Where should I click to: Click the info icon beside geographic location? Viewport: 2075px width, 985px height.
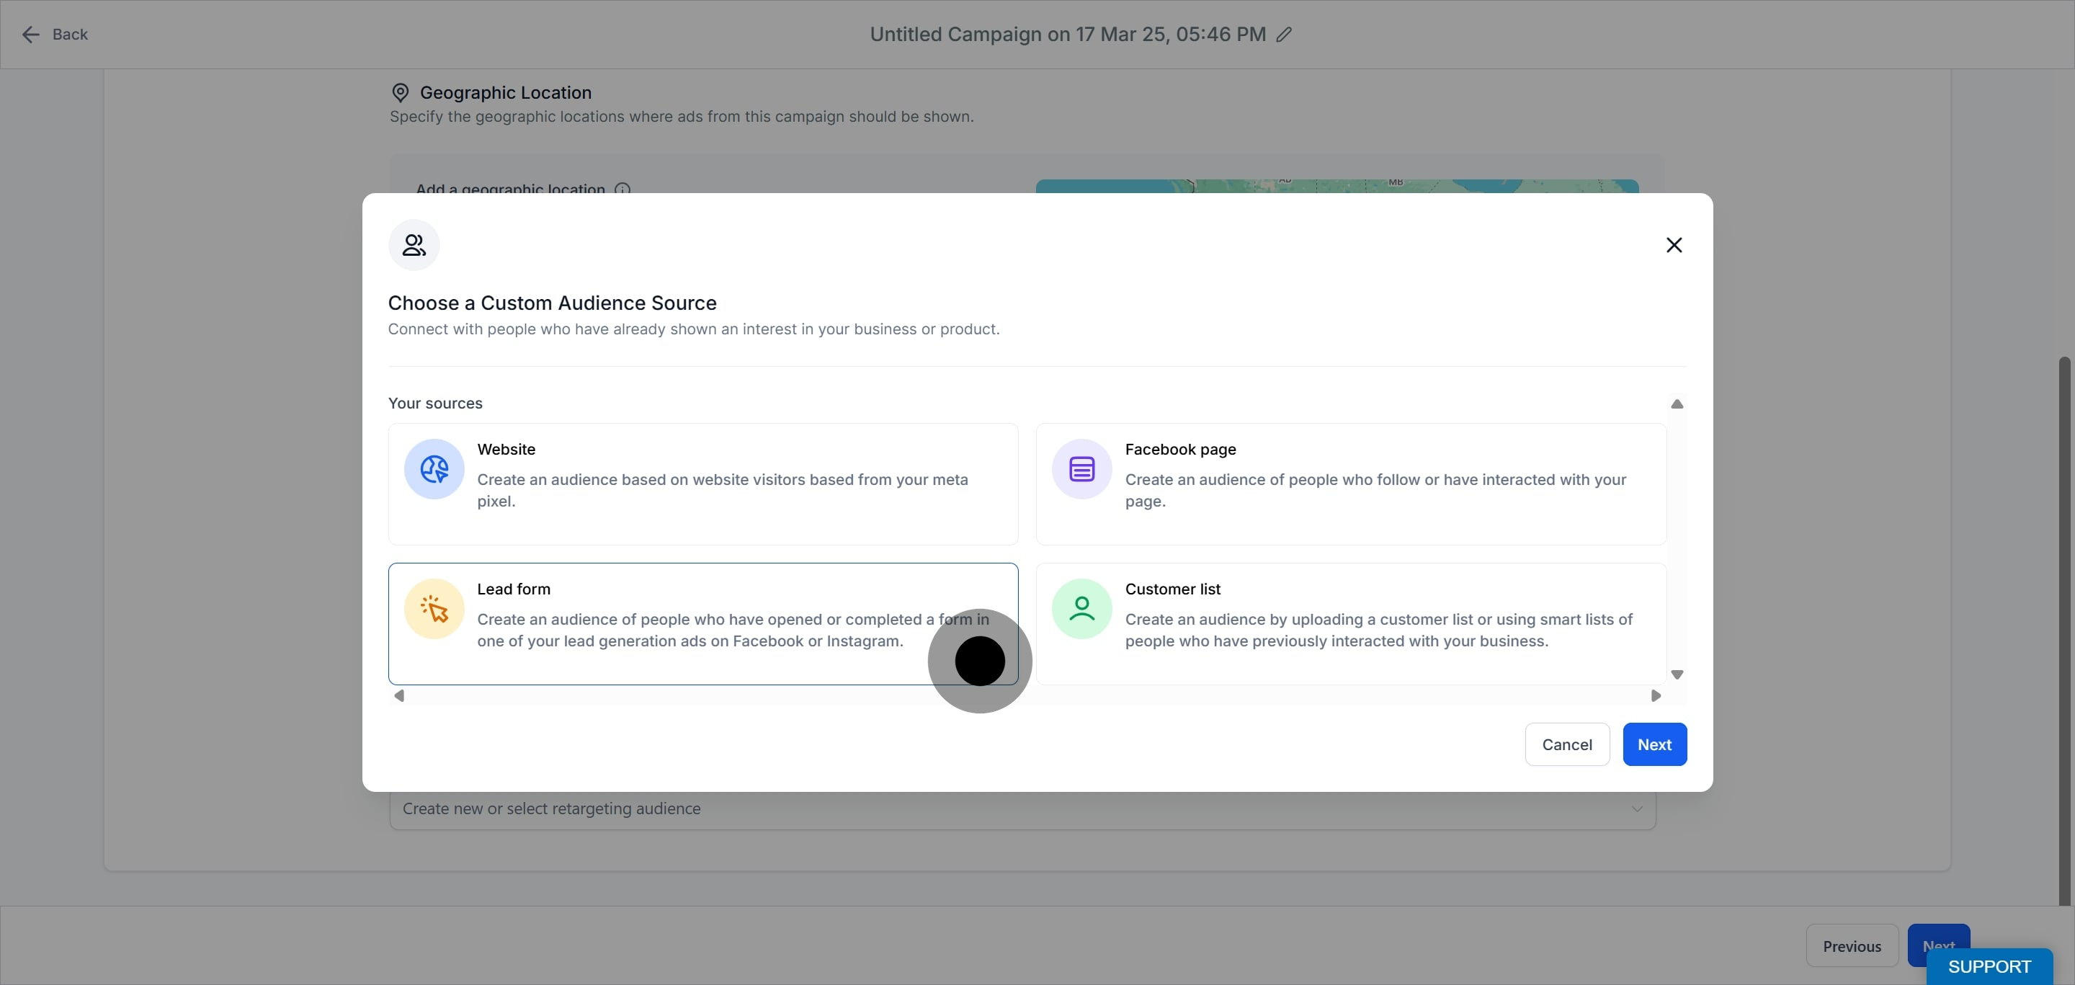tap(622, 189)
